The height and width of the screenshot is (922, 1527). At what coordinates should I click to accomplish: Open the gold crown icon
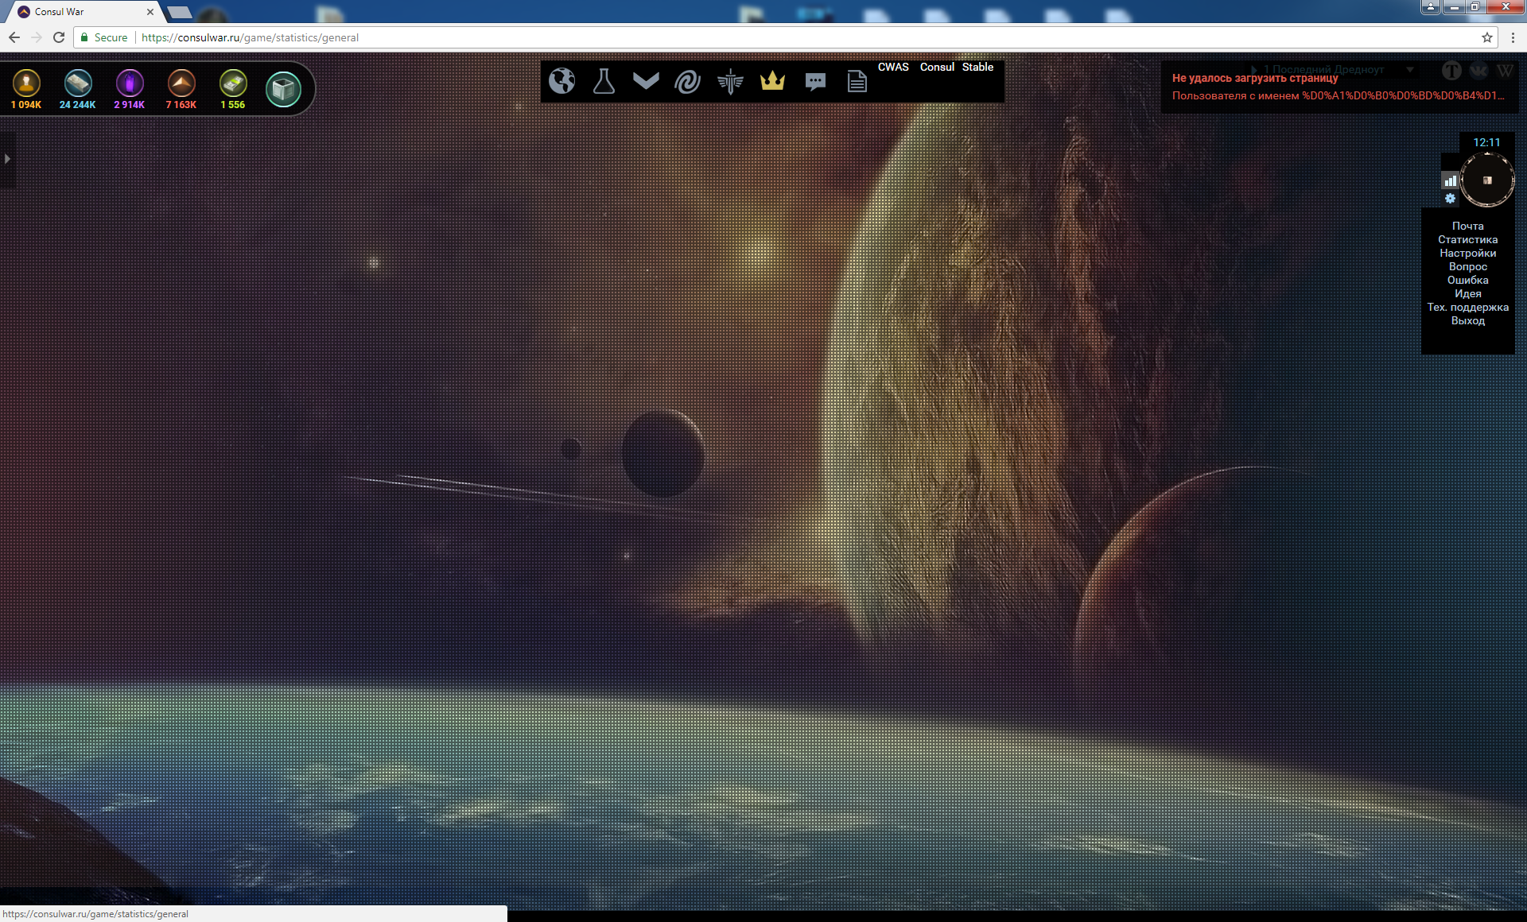[x=772, y=81]
